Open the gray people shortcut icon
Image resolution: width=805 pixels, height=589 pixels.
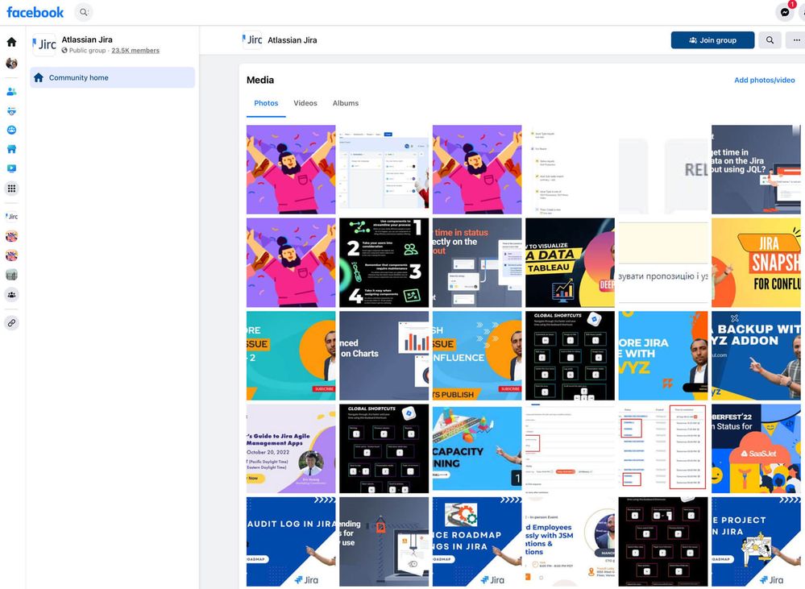click(x=11, y=295)
